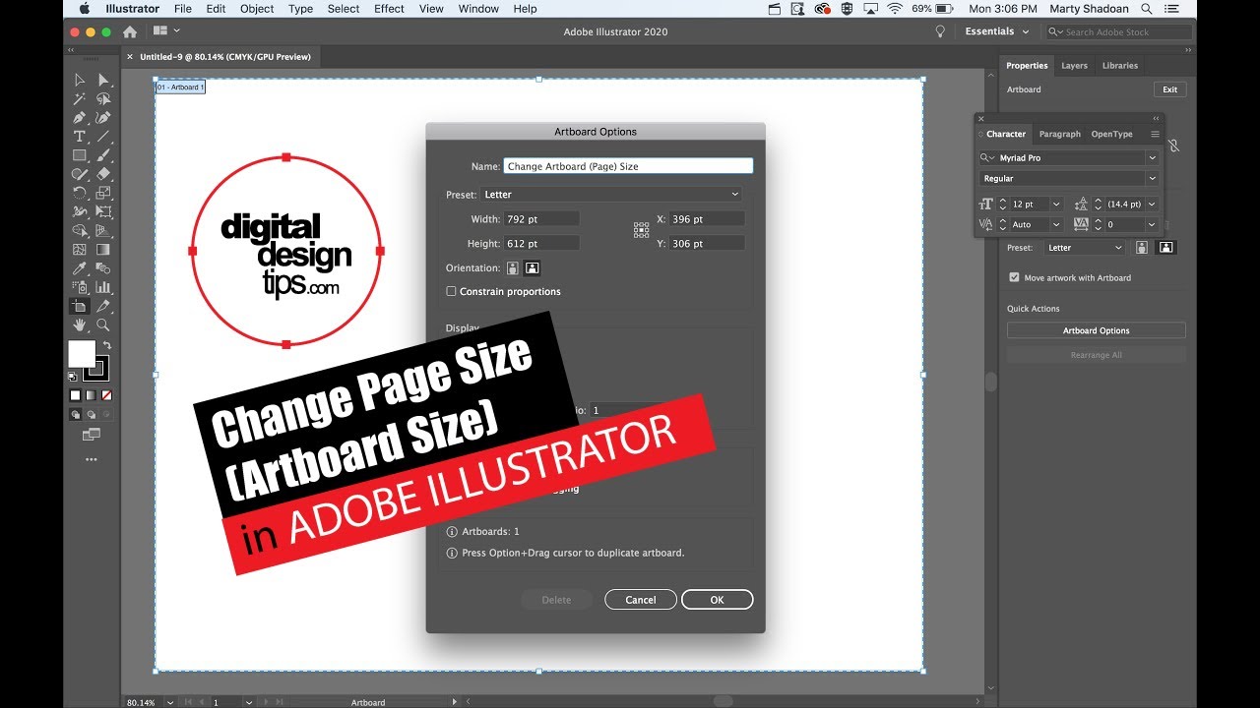Select the Mesh tool
The height and width of the screenshot is (708, 1260).
[80, 250]
